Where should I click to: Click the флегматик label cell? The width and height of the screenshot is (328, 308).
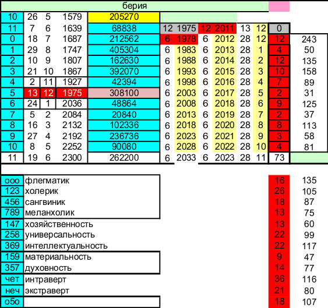click(92, 180)
